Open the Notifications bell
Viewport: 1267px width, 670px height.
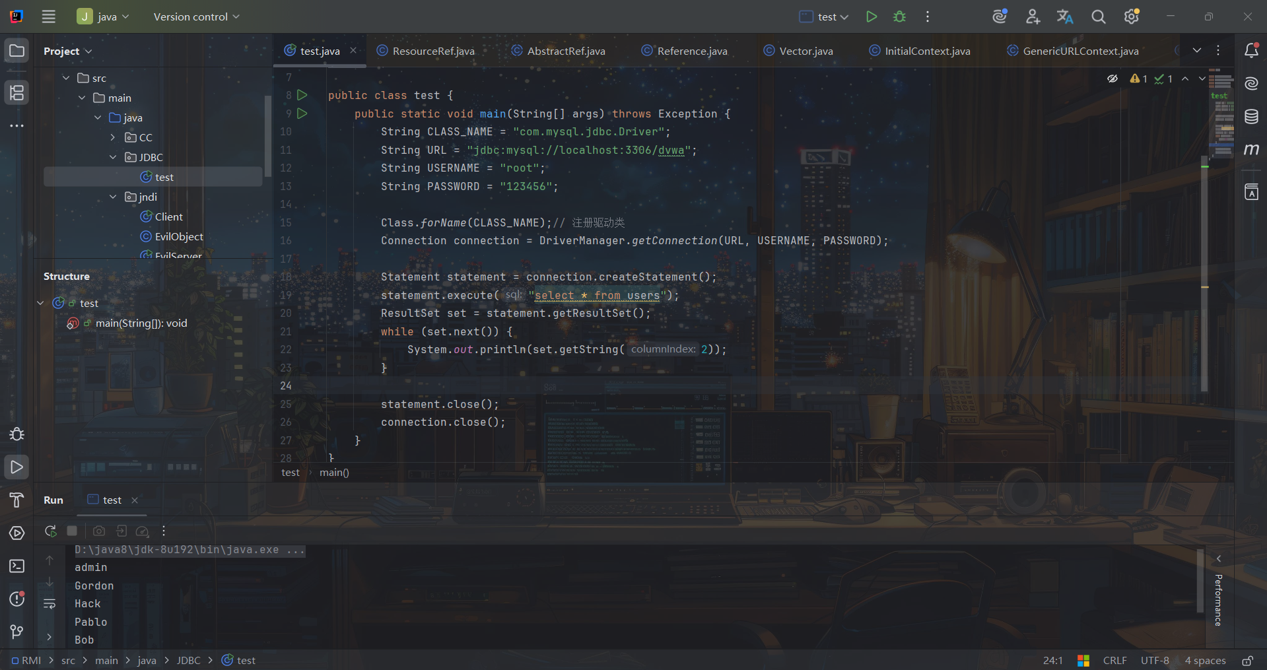coord(1251,51)
